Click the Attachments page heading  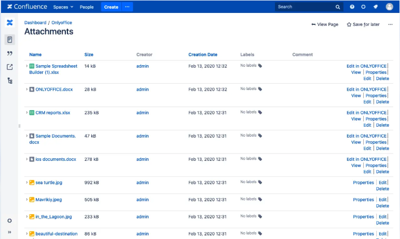click(x=49, y=32)
